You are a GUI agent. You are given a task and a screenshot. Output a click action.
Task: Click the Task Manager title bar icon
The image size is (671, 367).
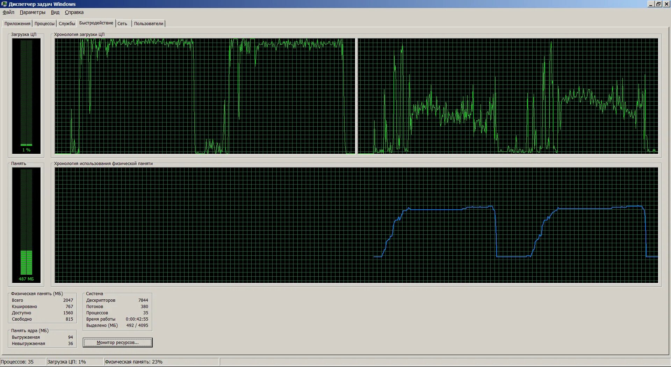coord(4,4)
